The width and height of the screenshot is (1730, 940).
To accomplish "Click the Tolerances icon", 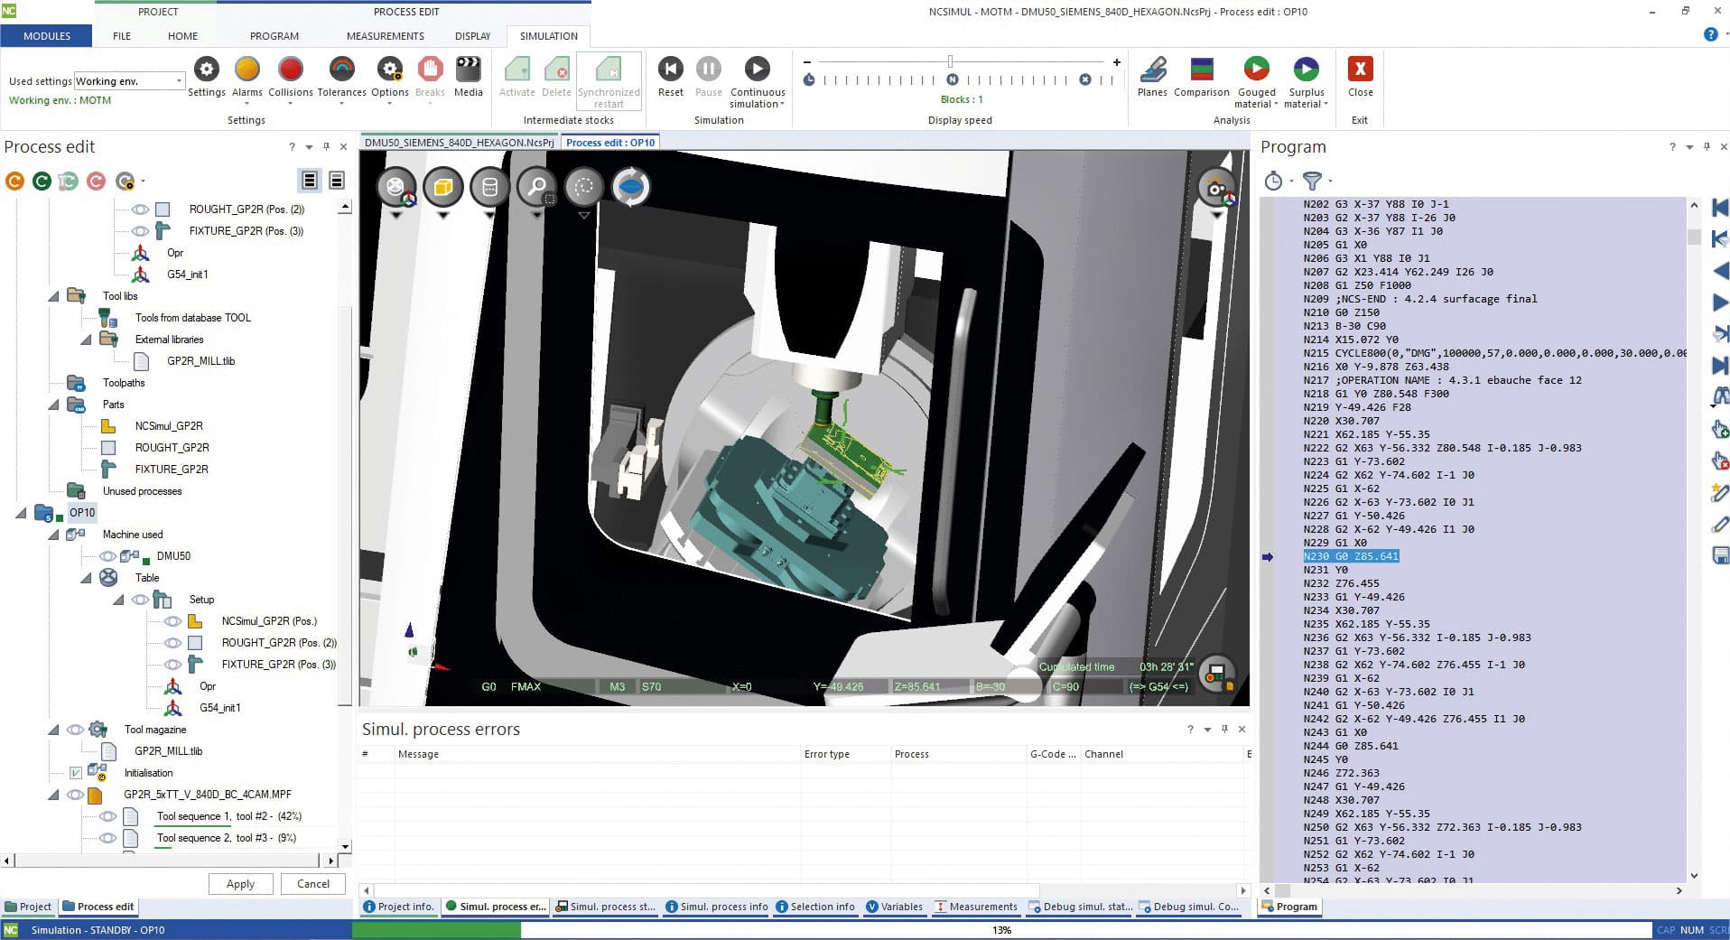I will click(x=341, y=70).
